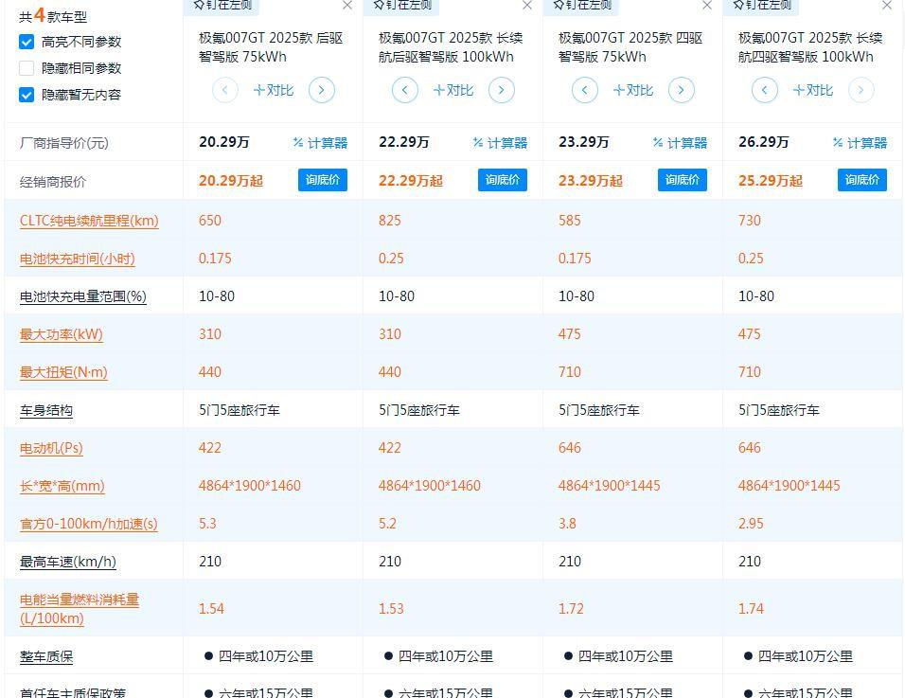Open 计算器 next to 23.29万 price
This screenshot has width=905, height=698.
680,143
